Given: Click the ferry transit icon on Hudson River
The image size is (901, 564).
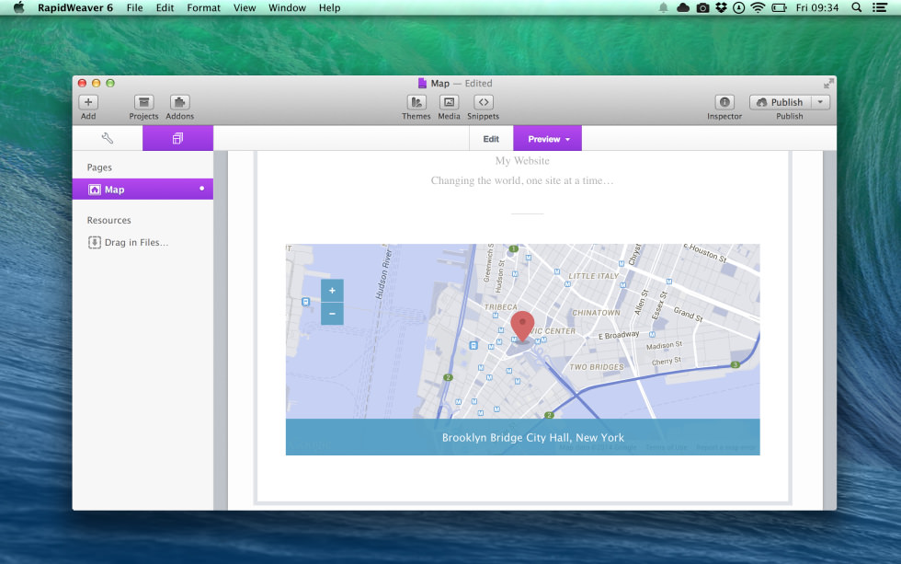Looking at the screenshot, I should point(305,301).
